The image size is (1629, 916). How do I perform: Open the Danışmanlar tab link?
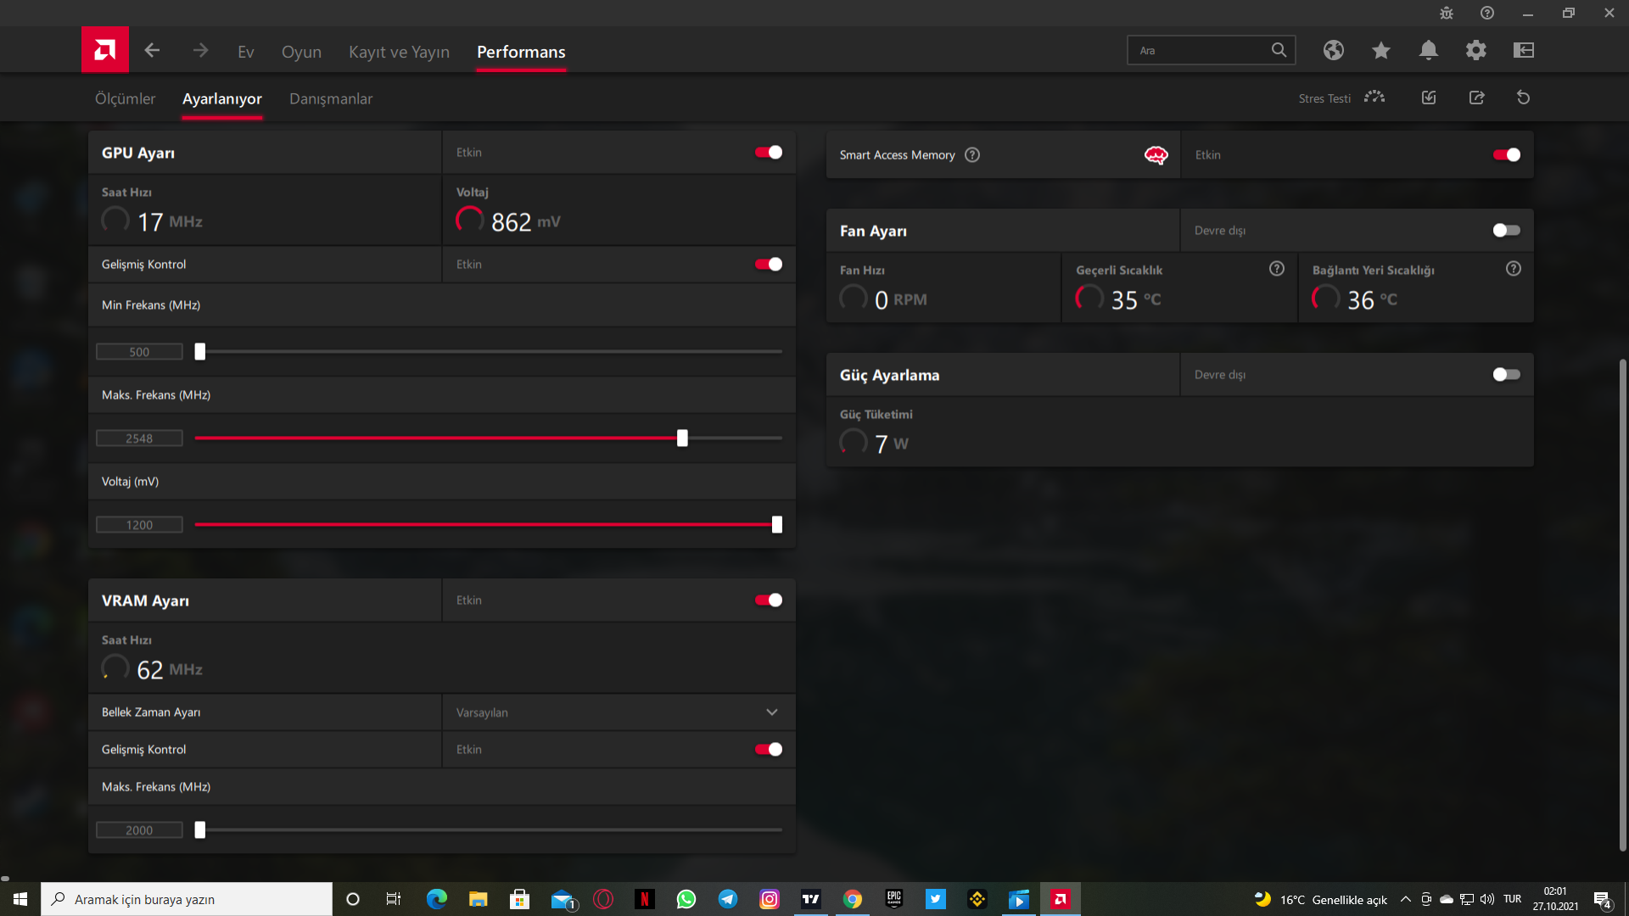click(x=331, y=98)
